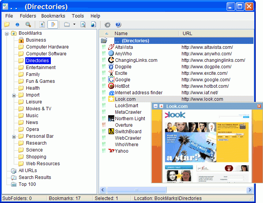Select the Entertainment folder

click(x=41, y=68)
